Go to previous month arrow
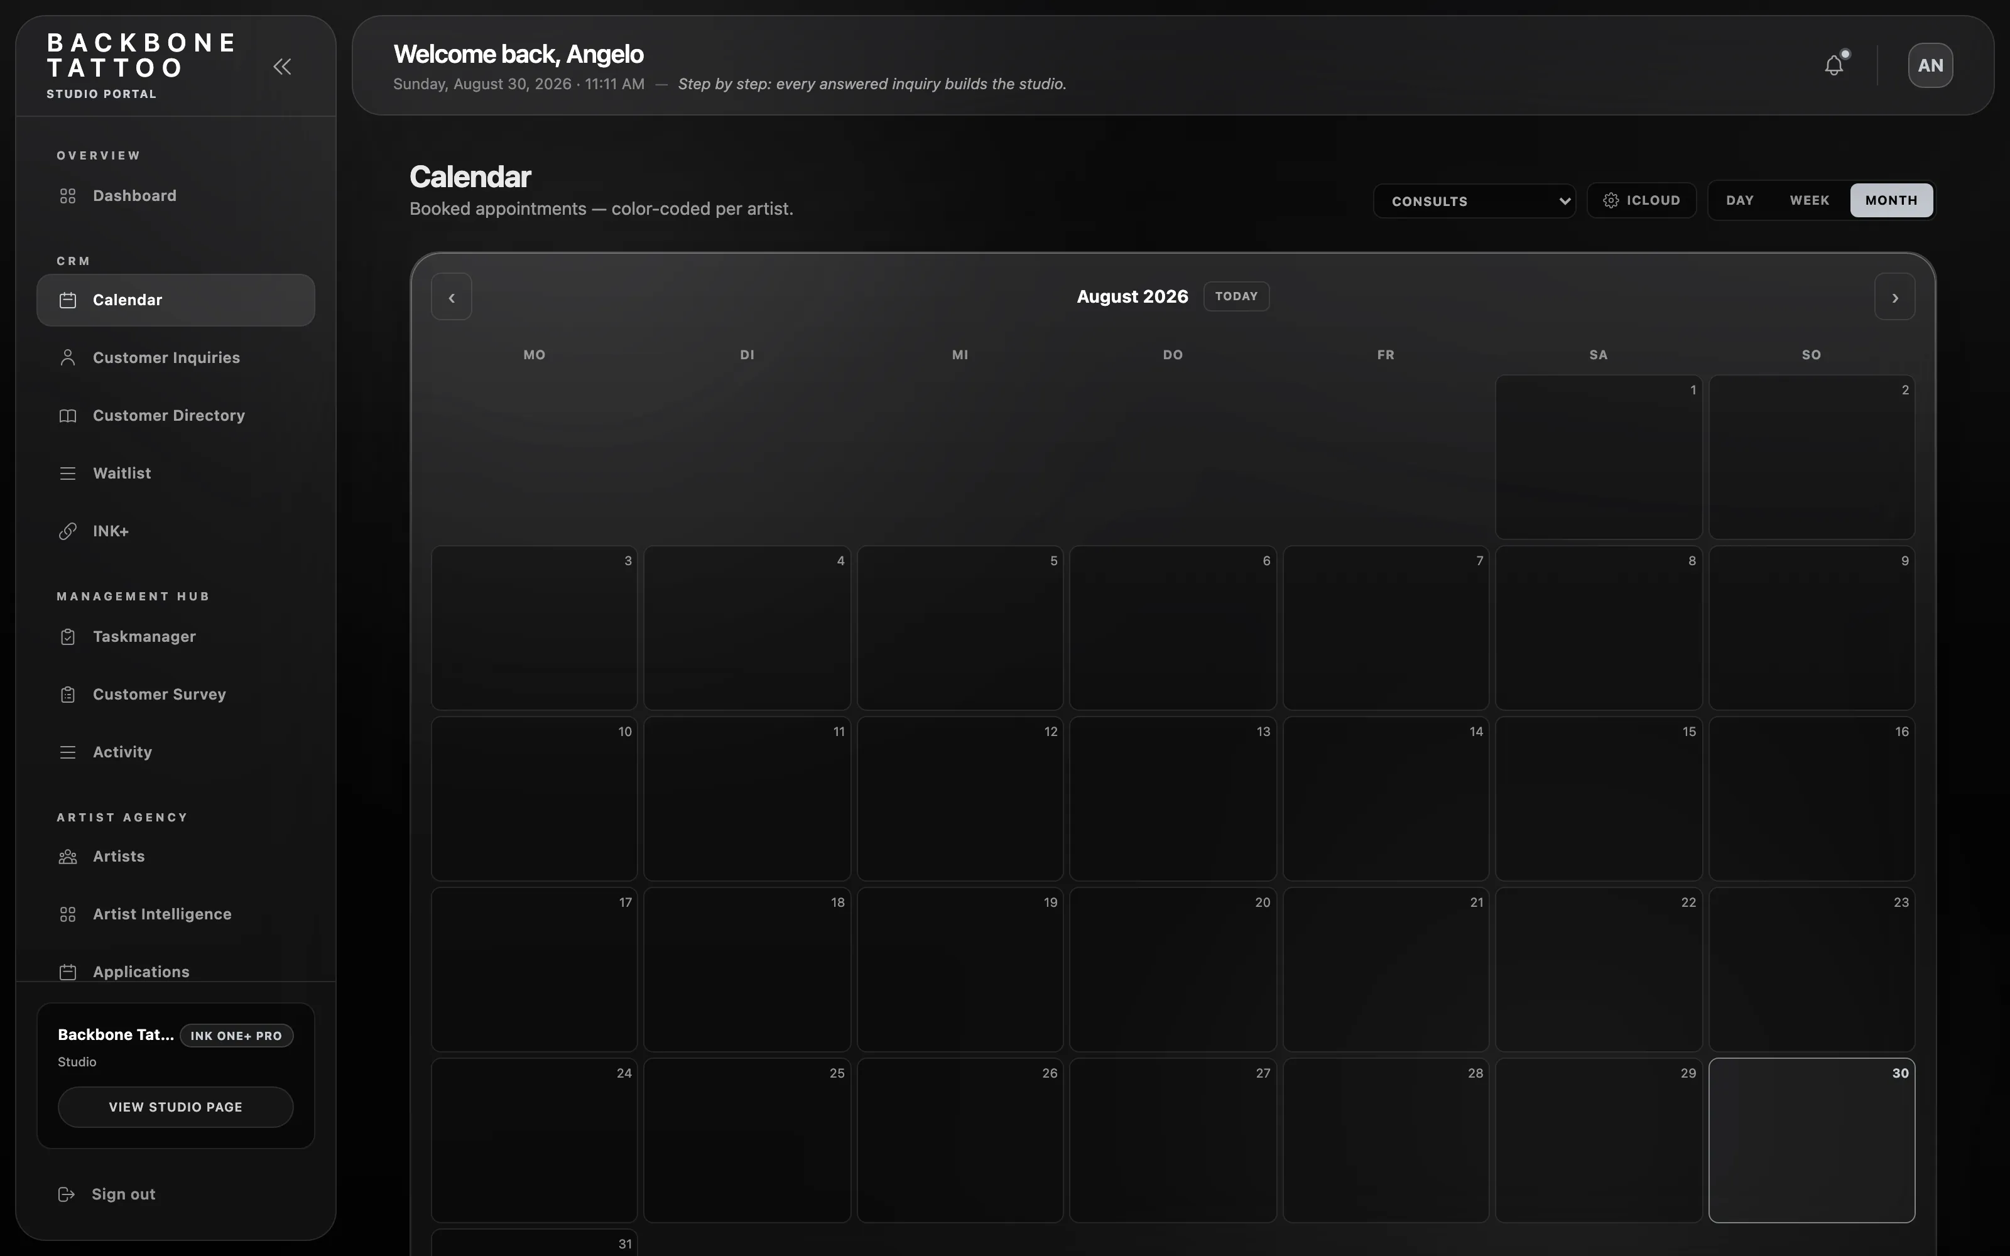Viewport: 2010px width, 1256px height. [452, 296]
